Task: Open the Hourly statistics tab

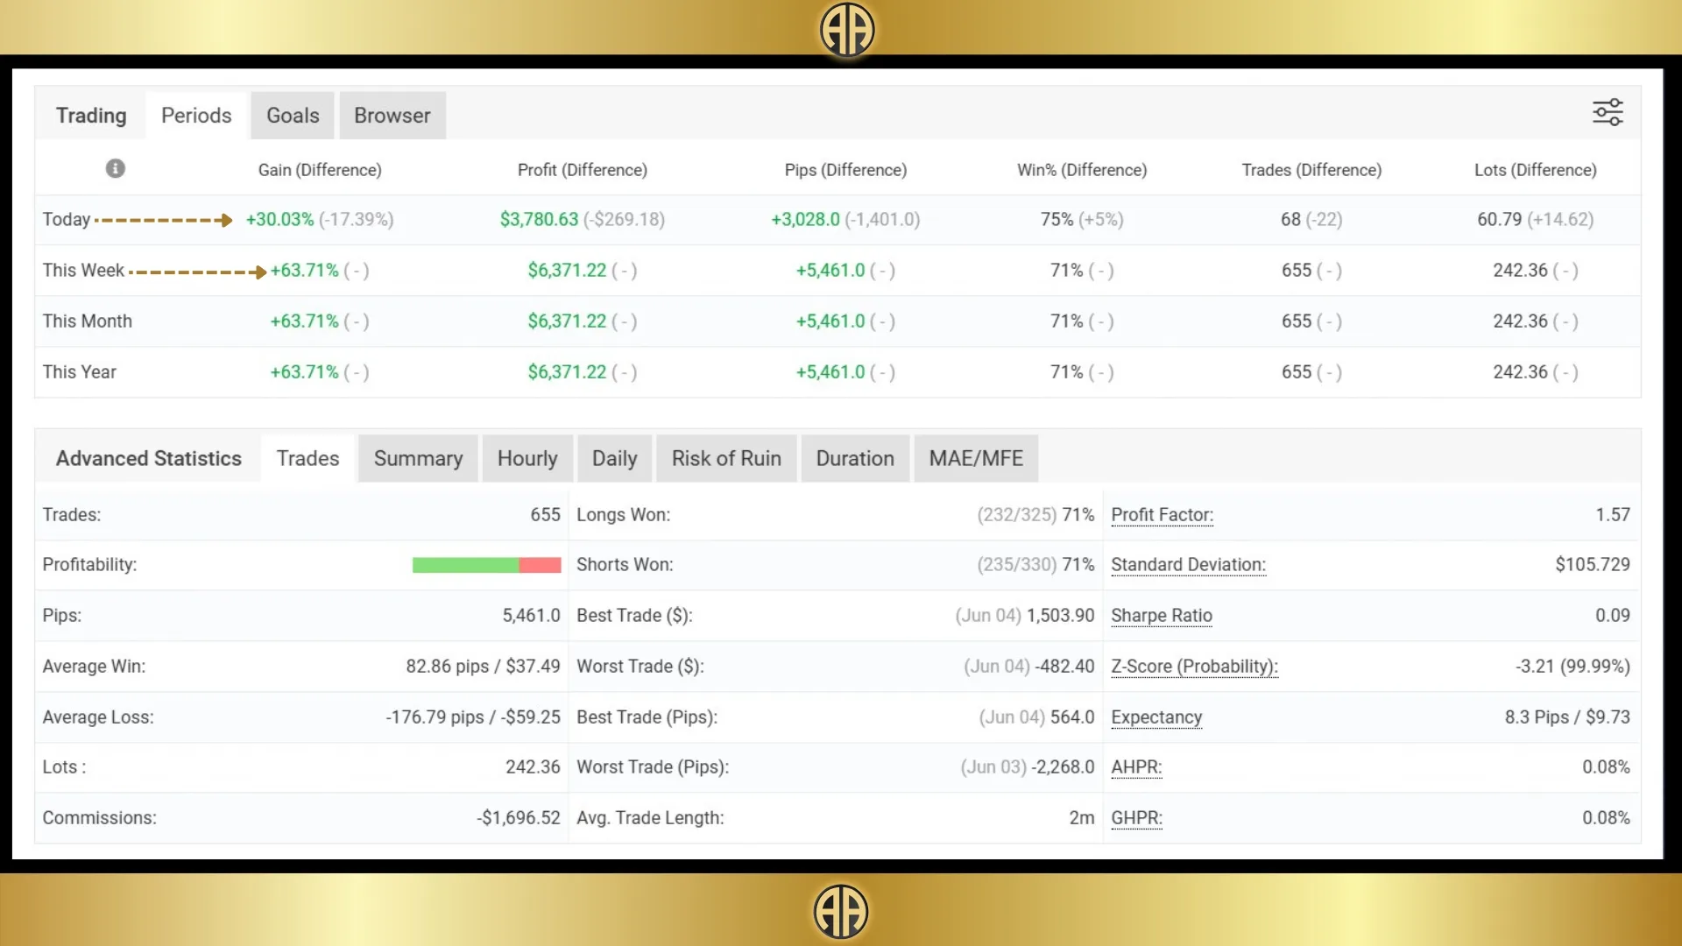Action: tap(527, 458)
